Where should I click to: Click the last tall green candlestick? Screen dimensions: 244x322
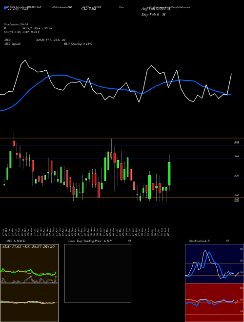[x=169, y=174]
